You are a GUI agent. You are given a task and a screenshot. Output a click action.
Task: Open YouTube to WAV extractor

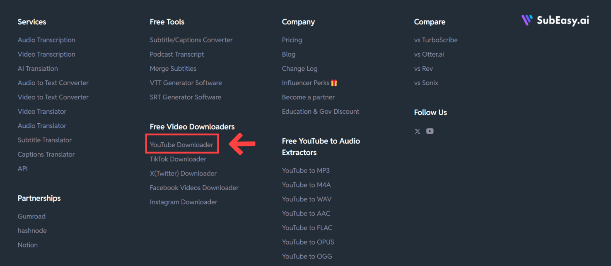tap(307, 199)
